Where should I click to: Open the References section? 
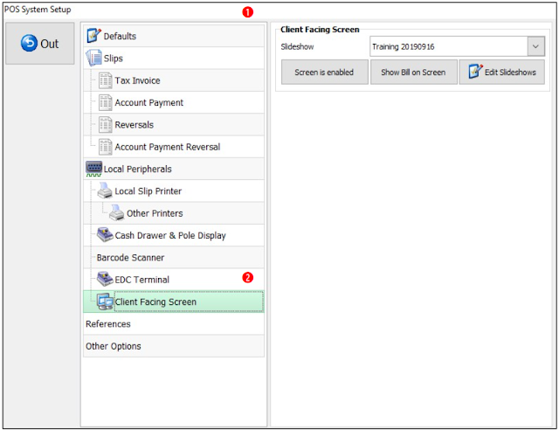click(x=174, y=323)
